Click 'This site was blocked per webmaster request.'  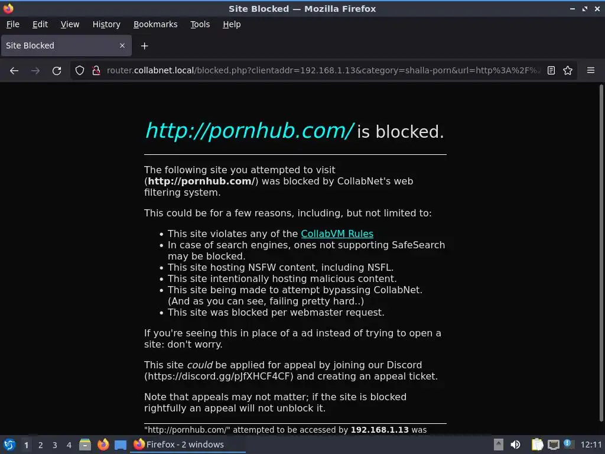(x=276, y=312)
